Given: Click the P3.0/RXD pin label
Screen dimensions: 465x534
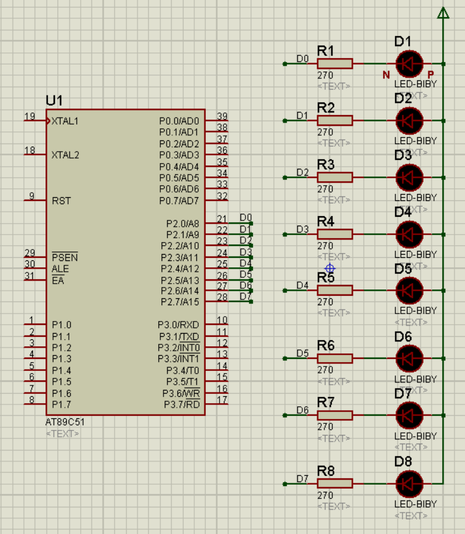Looking at the screenshot, I should 179,325.
